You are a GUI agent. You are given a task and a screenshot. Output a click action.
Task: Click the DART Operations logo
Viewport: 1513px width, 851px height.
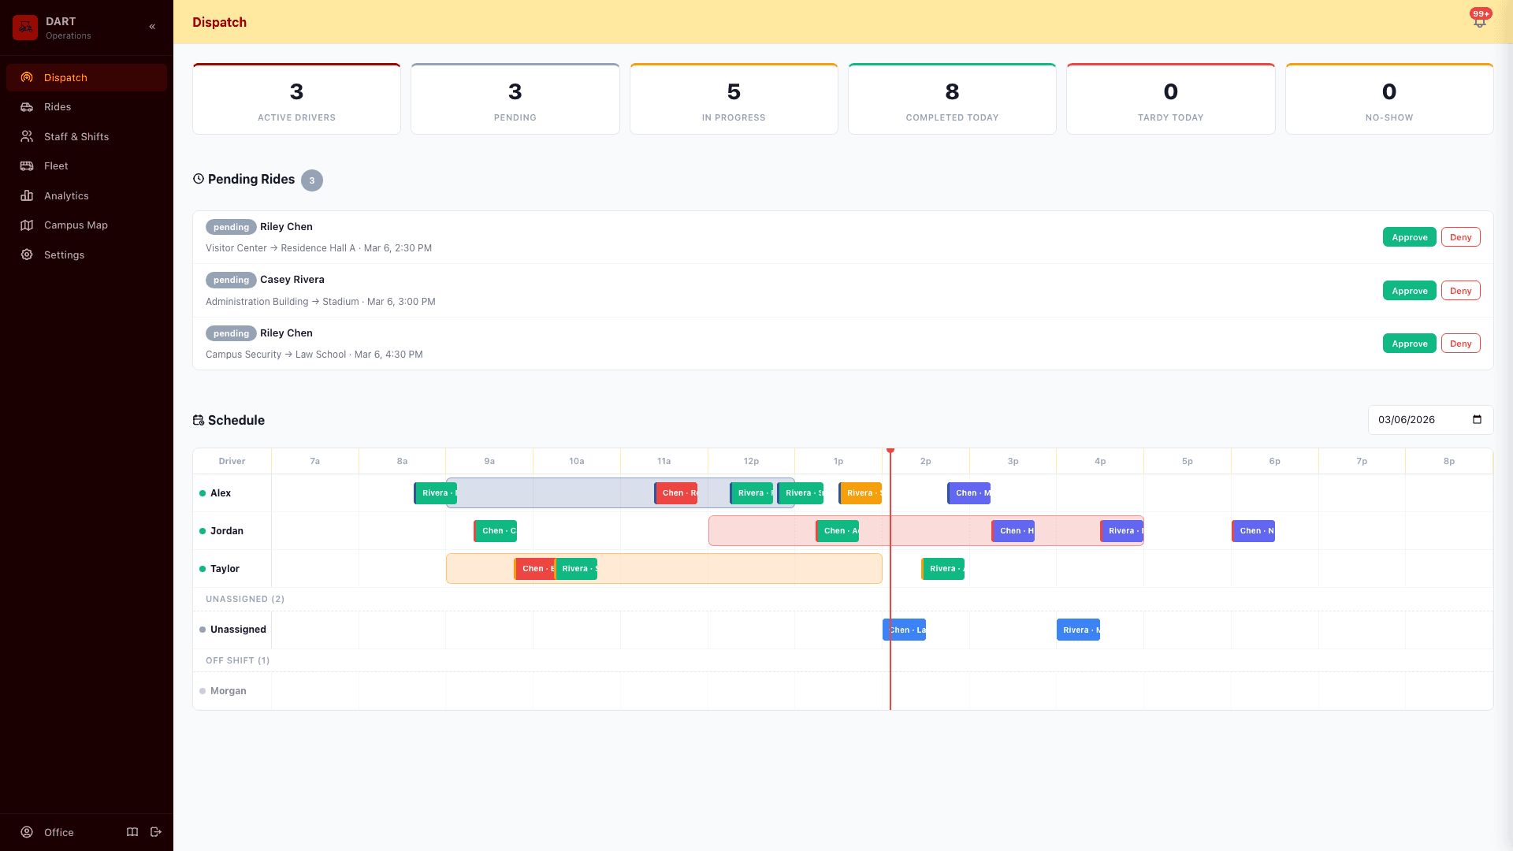click(25, 27)
